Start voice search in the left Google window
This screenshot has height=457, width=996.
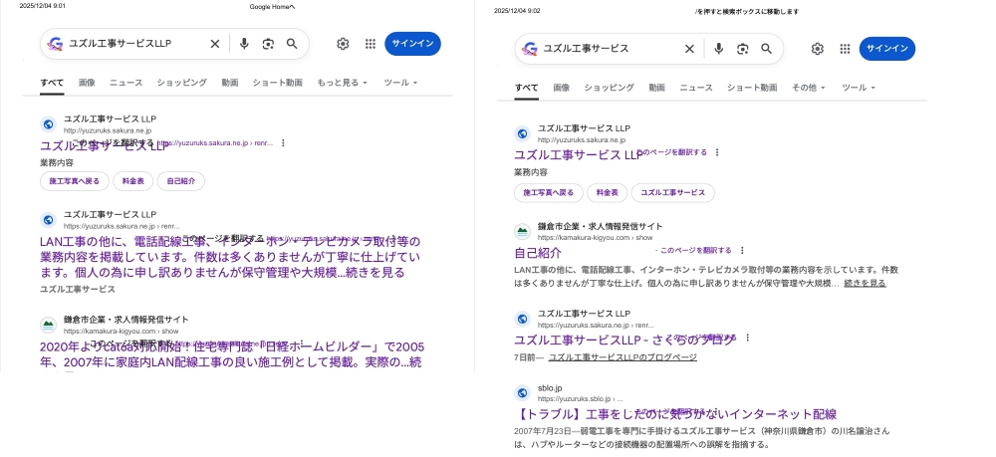[x=244, y=44]
